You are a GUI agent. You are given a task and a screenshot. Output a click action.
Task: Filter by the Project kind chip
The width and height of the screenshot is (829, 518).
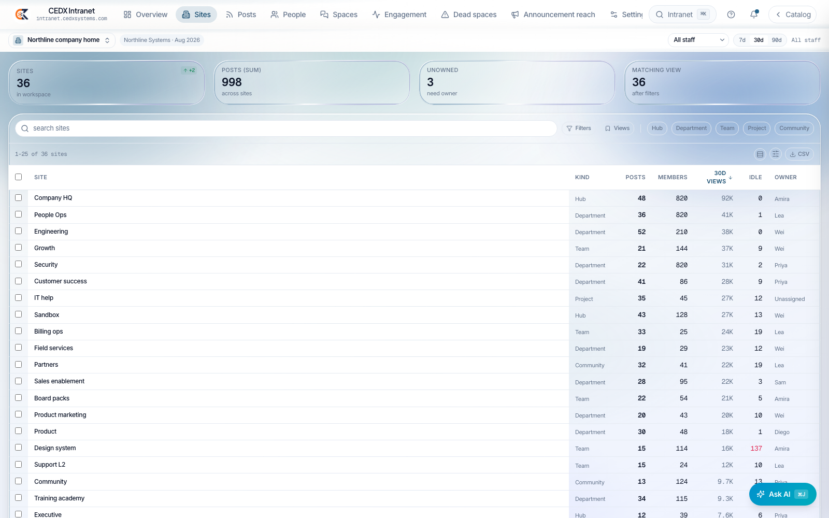pos(757,128)
